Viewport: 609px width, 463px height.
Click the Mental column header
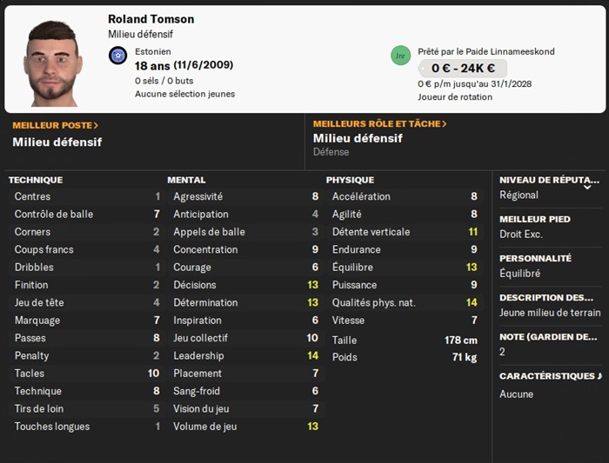[x=186, y=180]
